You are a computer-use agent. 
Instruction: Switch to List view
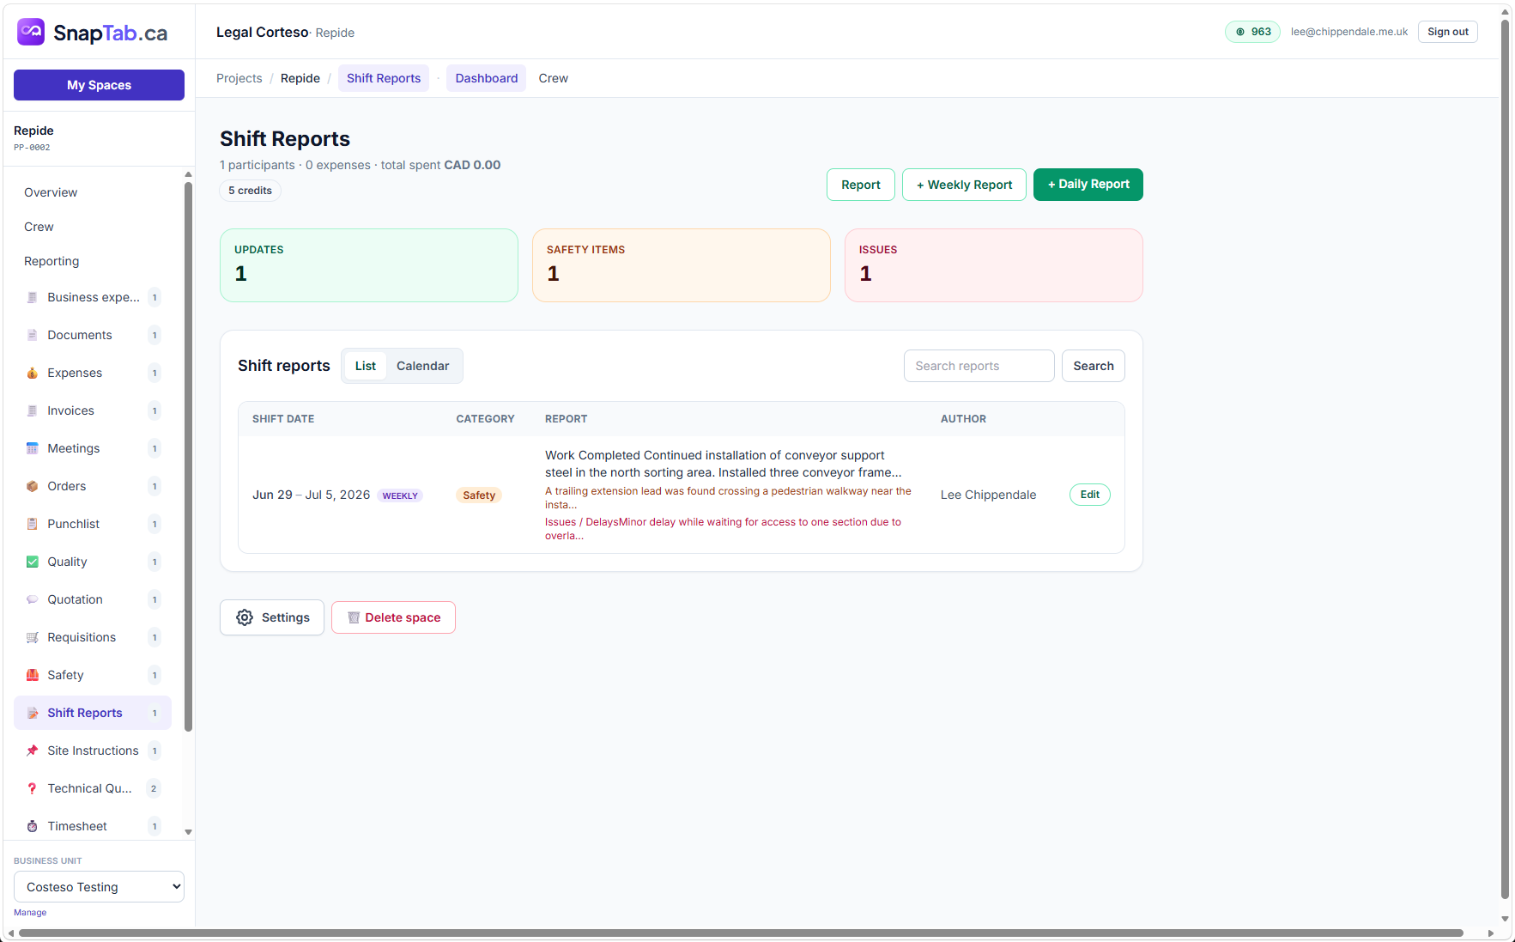point(366,366)
